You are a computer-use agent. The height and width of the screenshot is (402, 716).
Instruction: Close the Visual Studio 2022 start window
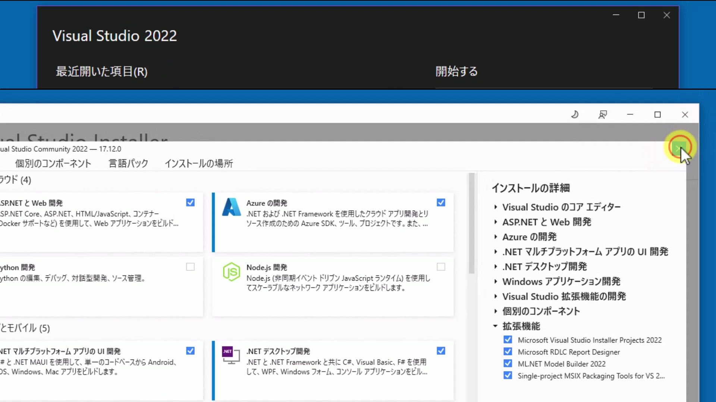point(667,15)
